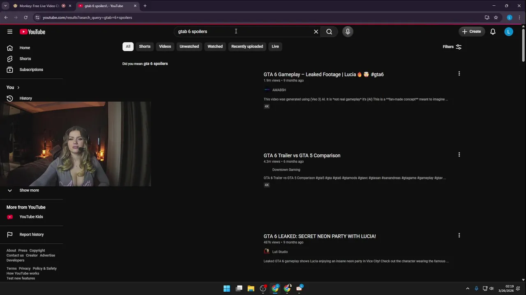Click the browser address bar
The image size is (526, 295).
click(259, 18)
